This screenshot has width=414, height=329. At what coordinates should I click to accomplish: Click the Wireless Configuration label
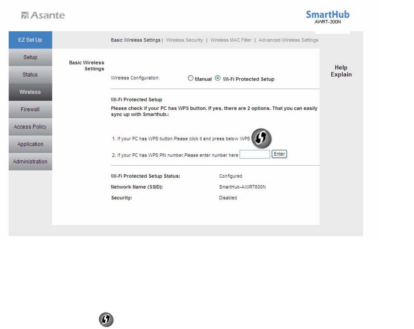[x=135, y=78]
